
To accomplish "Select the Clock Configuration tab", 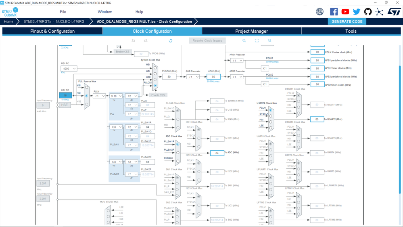I will click(x=152, y=31).
